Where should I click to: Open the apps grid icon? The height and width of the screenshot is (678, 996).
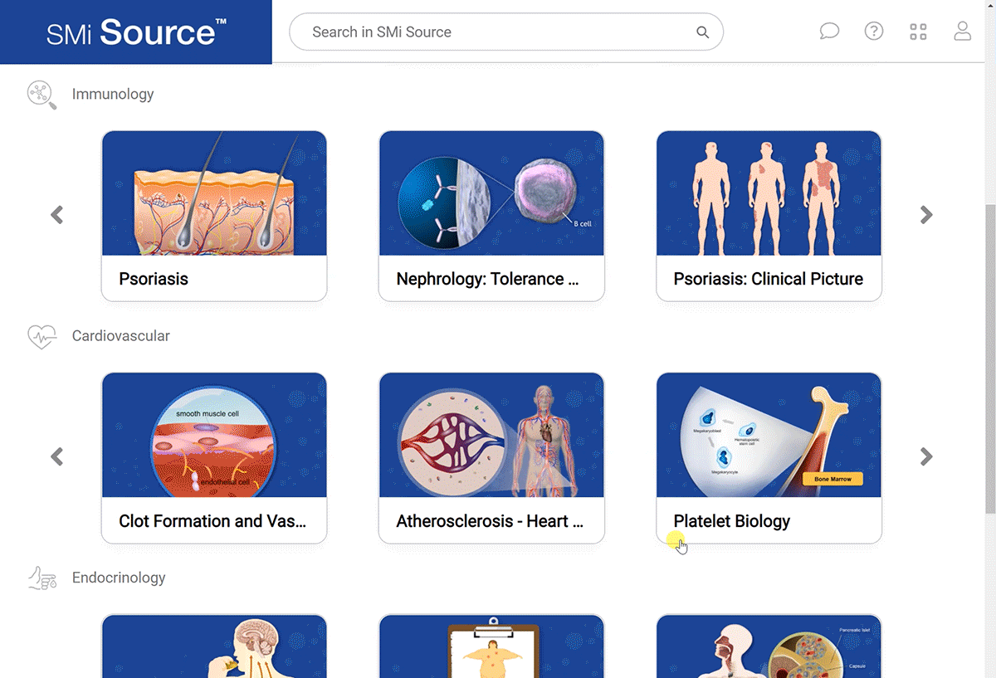click(918, 32)
